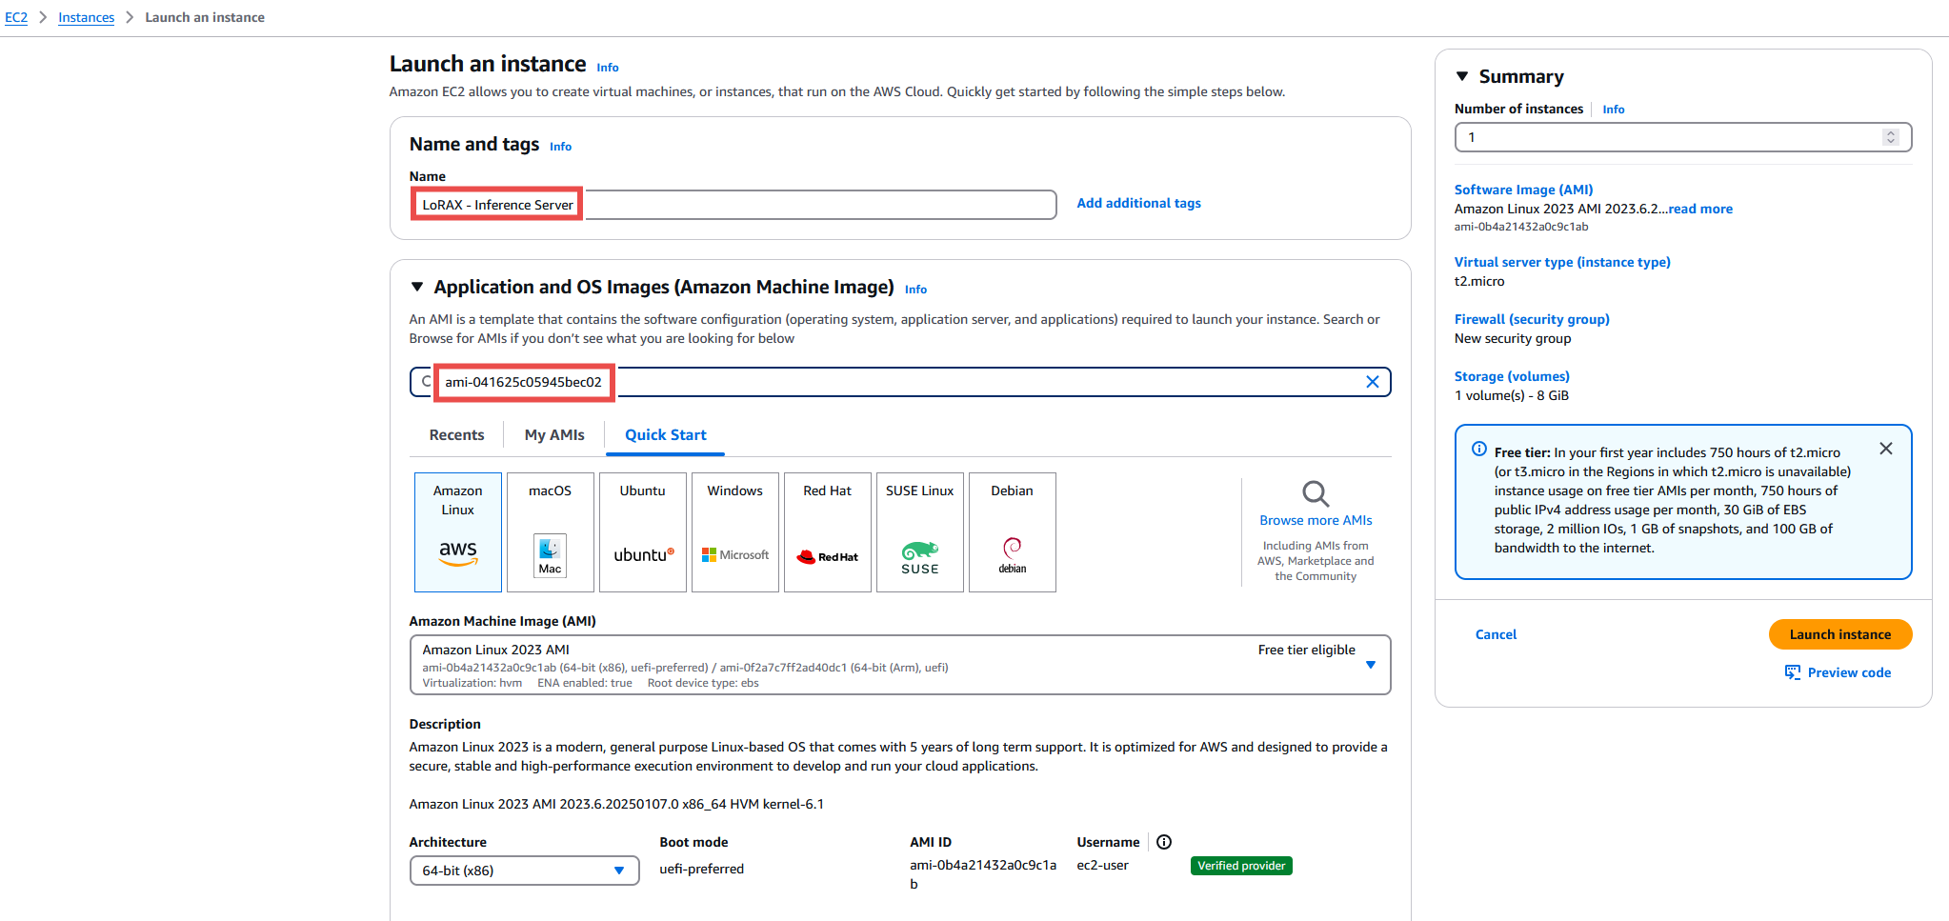Image resolution: width=1949 pixels, height=921 pixels.
Task: Click the t2.micro instance type text
Action: (1479, 281)
